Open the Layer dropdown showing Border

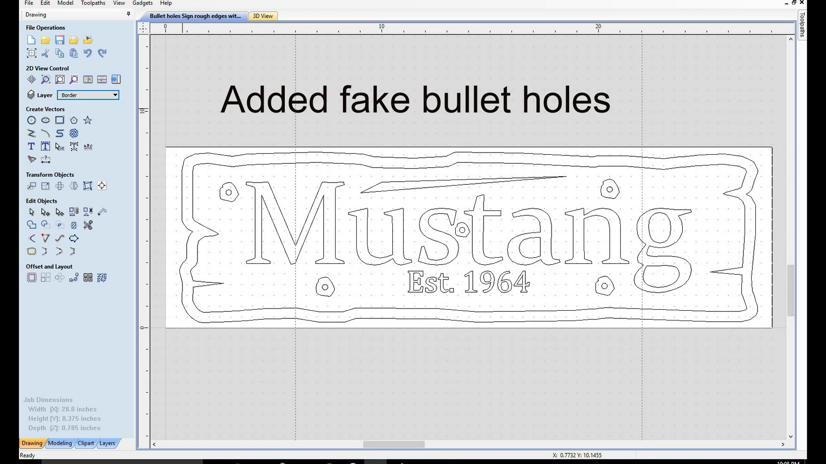pos(88,95)
